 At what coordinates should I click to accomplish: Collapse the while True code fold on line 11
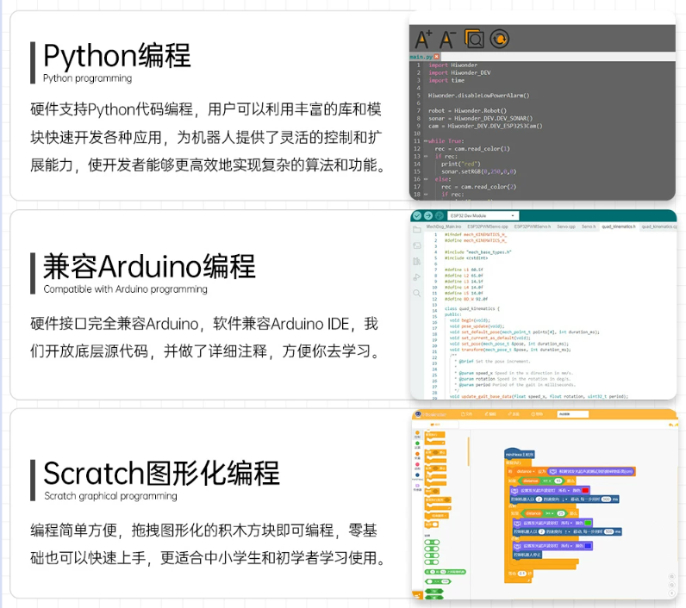[x=425, y=141]
